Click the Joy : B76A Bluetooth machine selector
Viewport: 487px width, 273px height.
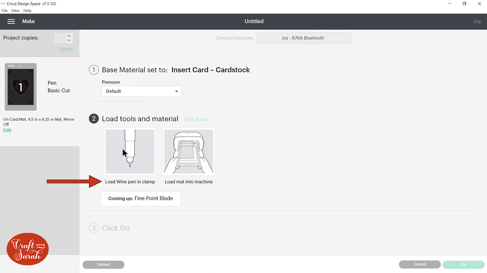[303, 38]
